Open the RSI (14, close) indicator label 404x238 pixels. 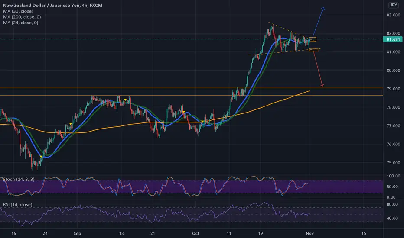coord(17,205)
